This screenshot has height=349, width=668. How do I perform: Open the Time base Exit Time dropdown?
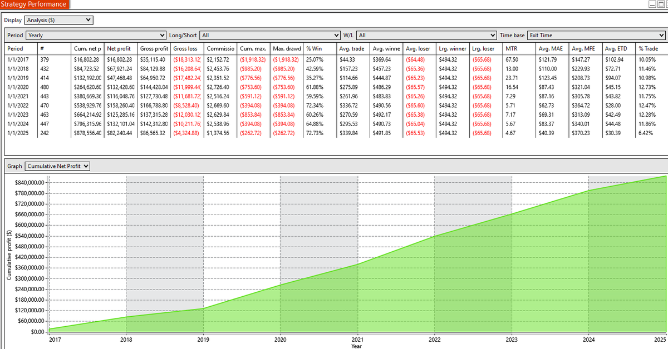point(596,35)
